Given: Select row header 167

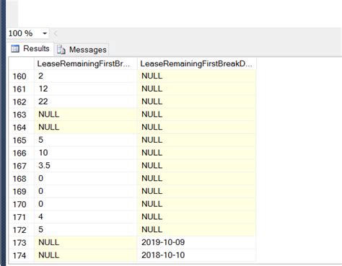Looking at the screenshot, I should tap(22, 166).
